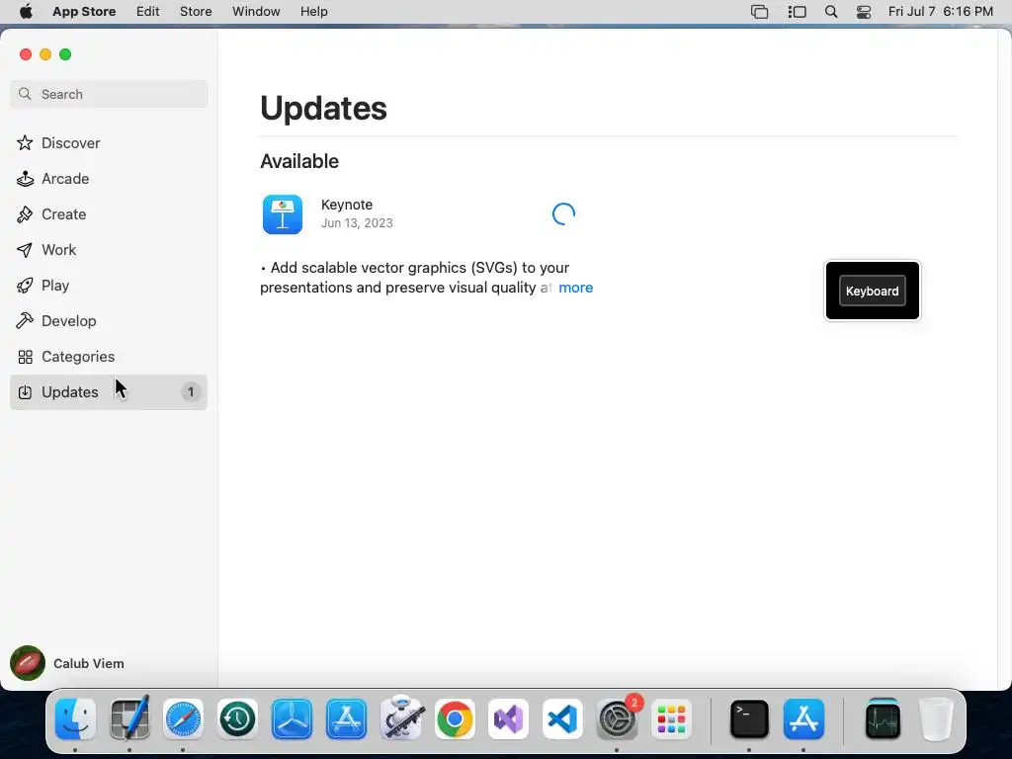This screenshot has width=1012, height=759.
Task: Open the Arcade section in sidebar
Action: pyautogui.click(x=109, y=178)
